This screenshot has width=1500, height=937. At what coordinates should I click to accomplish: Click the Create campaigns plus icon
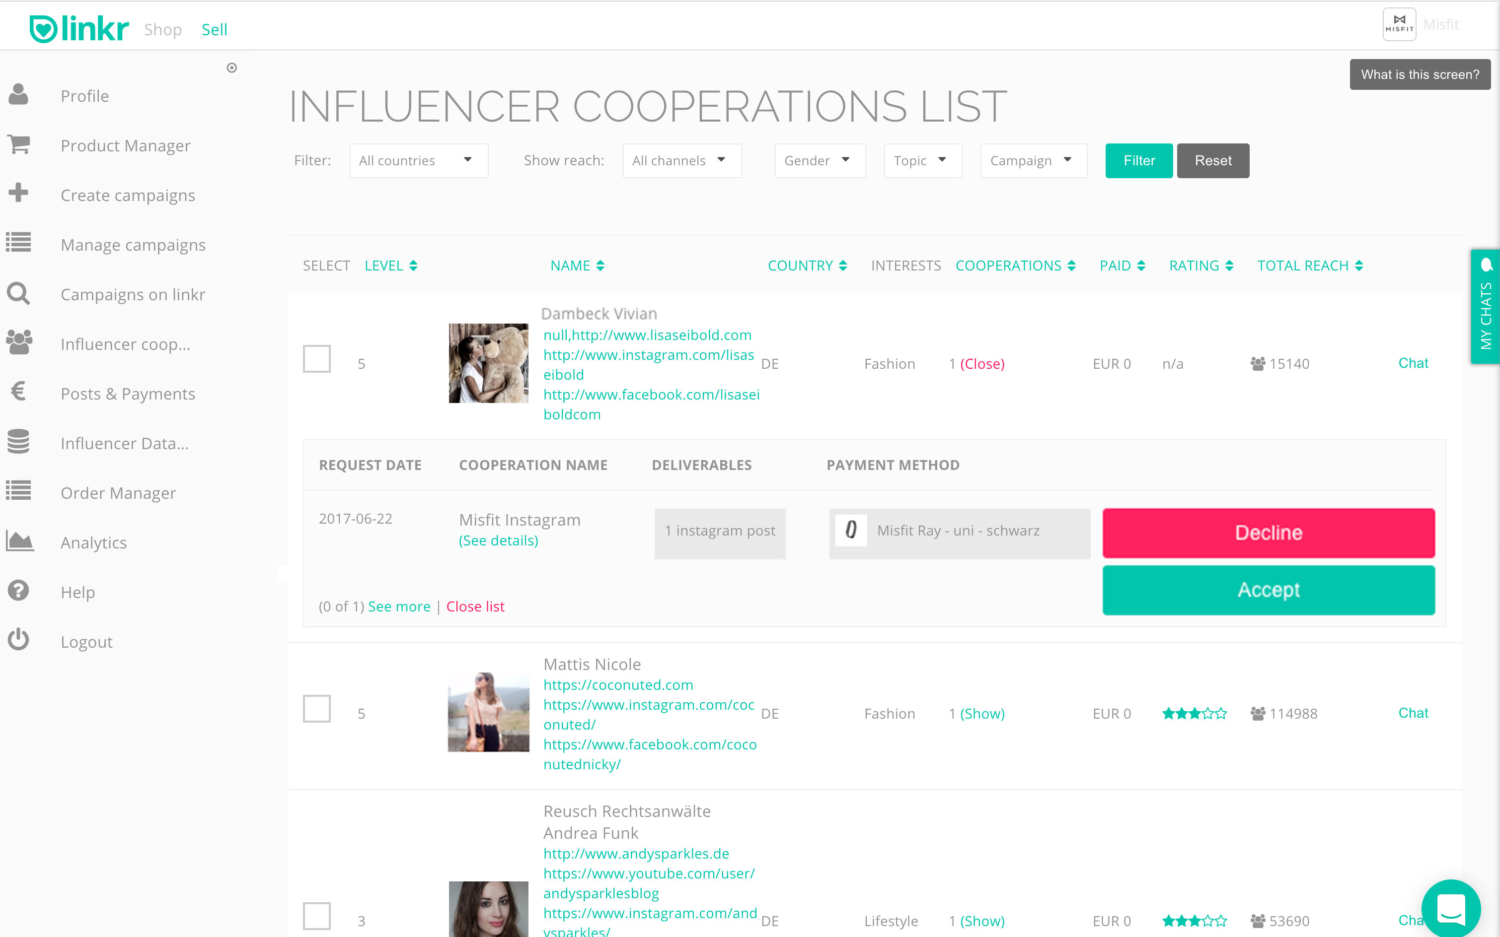tap(18, 194)
